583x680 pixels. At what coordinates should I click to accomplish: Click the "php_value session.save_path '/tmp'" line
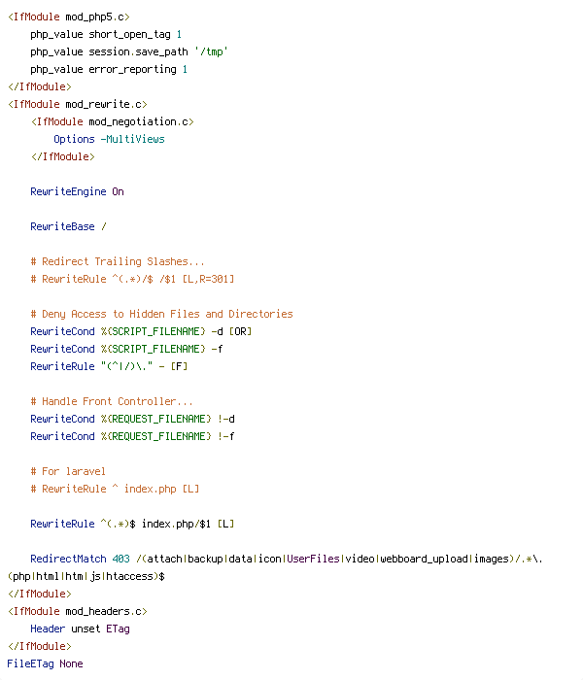click(129, 51)
